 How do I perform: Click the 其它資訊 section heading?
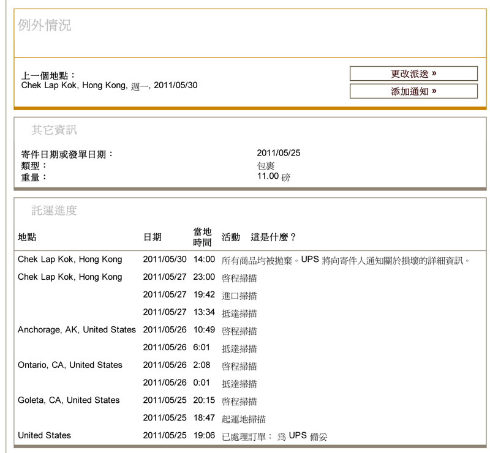(55, 130)
